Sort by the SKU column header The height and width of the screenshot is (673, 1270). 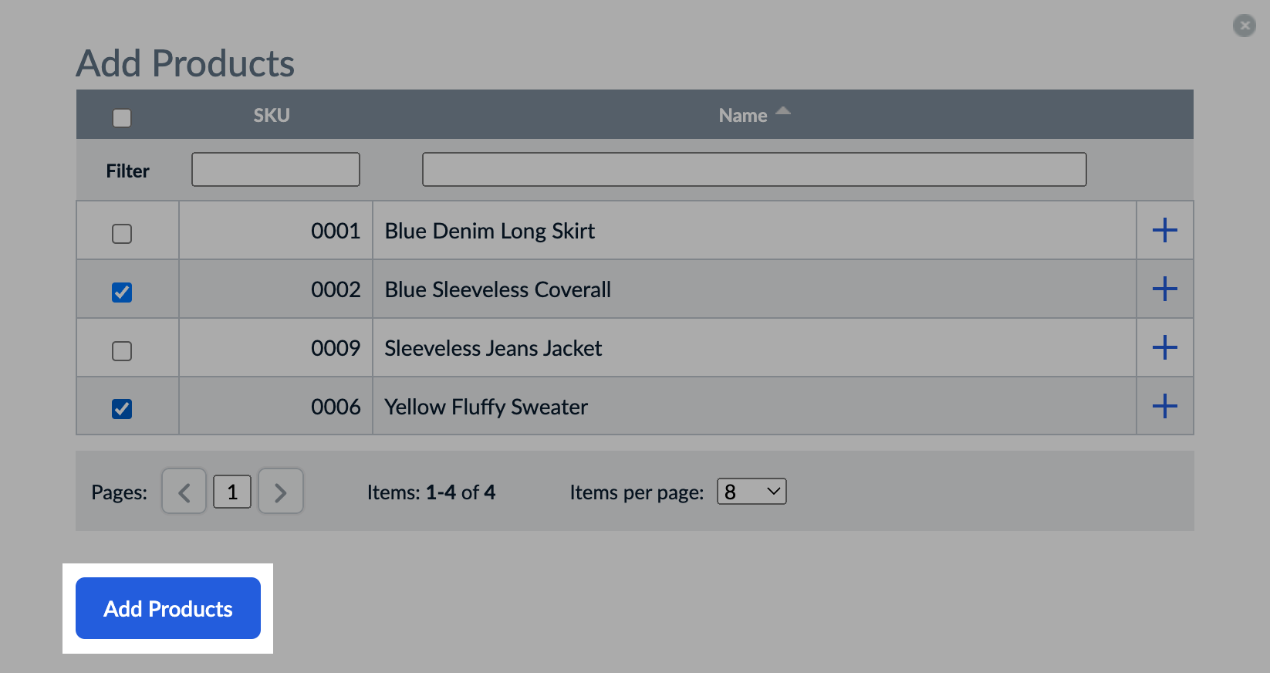272,115
